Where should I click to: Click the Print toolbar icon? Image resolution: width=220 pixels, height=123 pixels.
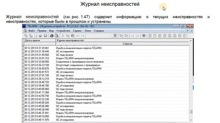click(52, 36)
